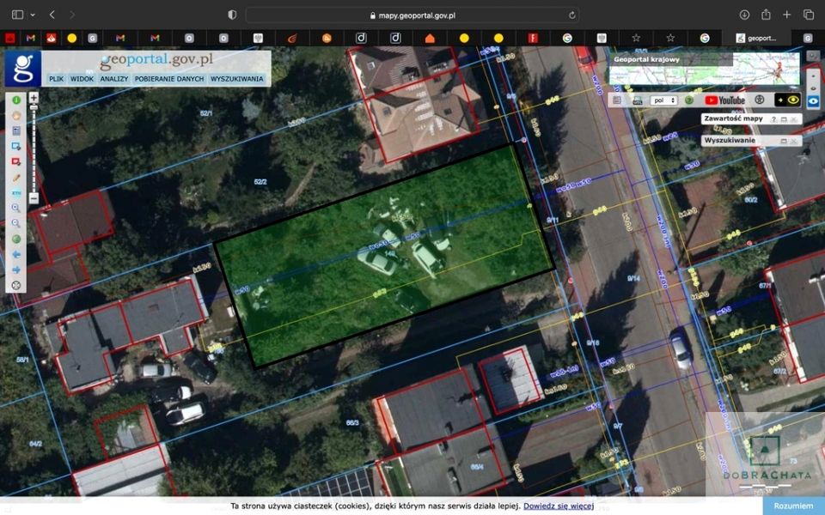Maximize the Zawartość mapy panel
The width and height of the screenshot is (825, 515).
784,119
